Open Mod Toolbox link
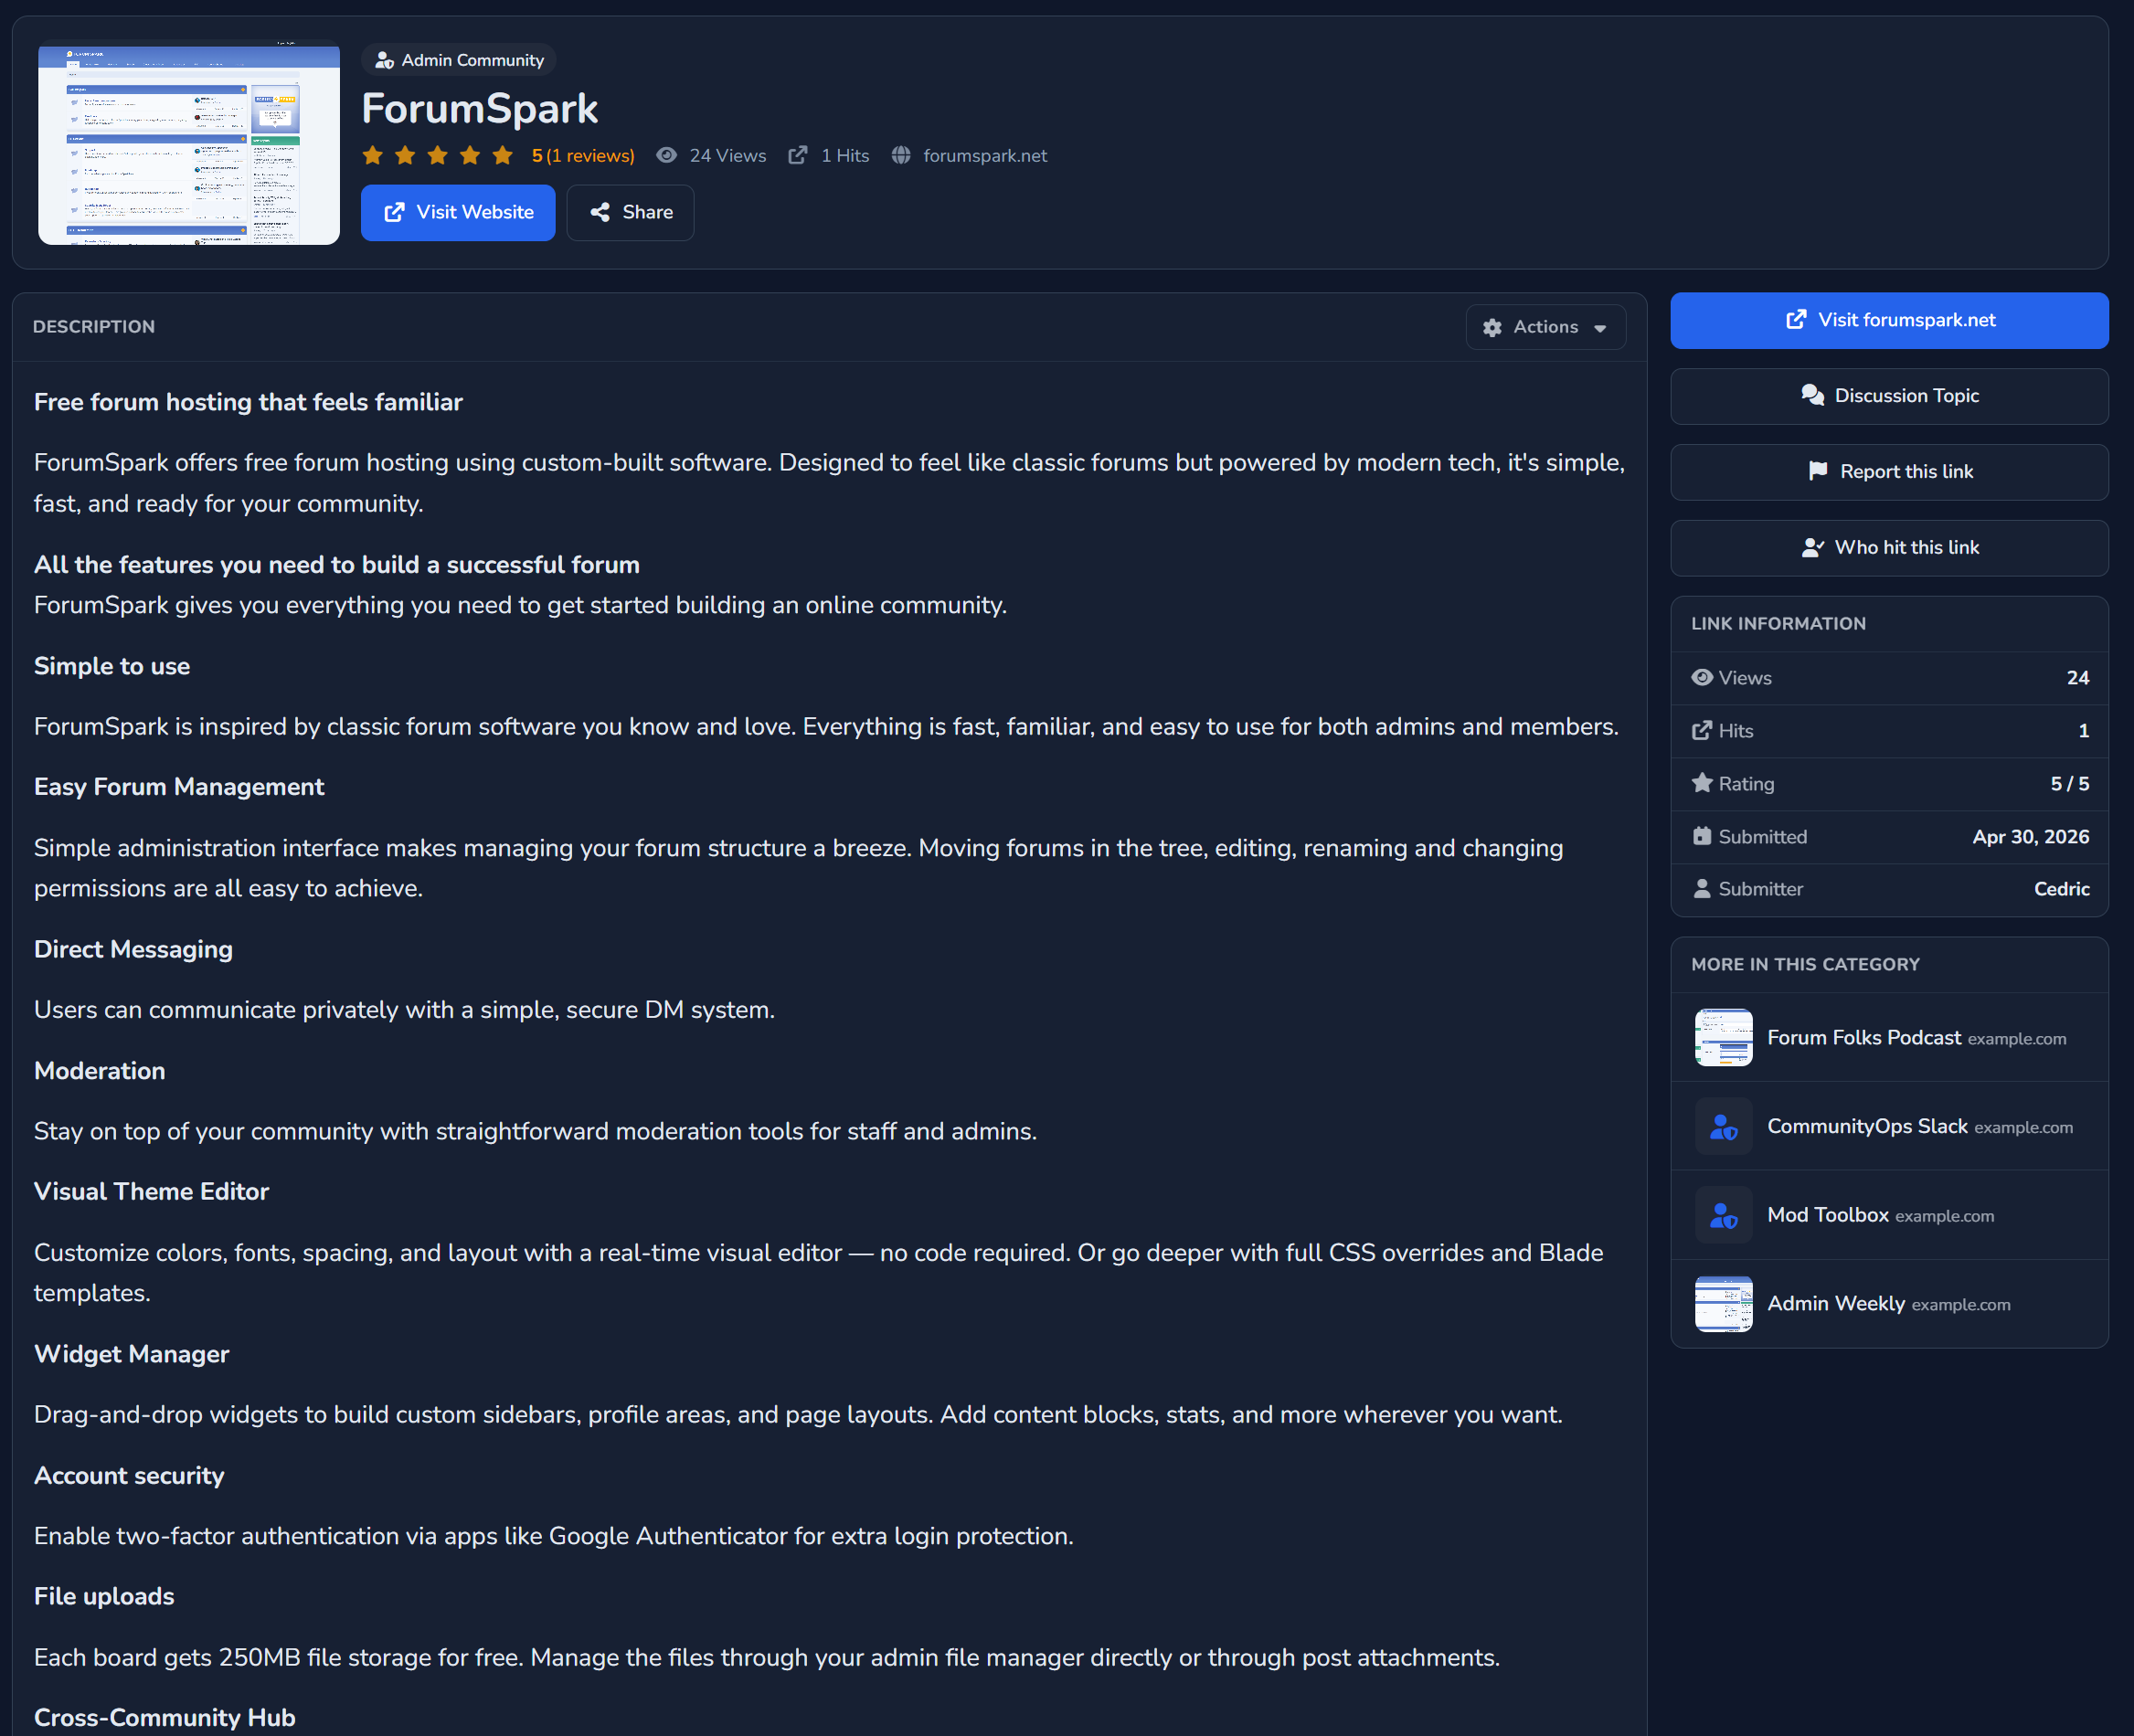Screen dimensions: 2134x1736 pyautogui.click(x=1827, y=1215)
